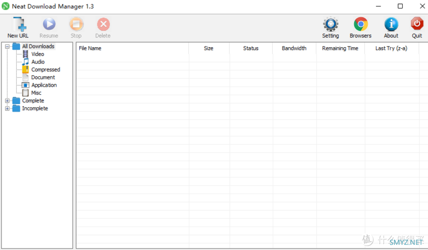
Task: Sort by the Bandwidth column header
Action: 294,48
